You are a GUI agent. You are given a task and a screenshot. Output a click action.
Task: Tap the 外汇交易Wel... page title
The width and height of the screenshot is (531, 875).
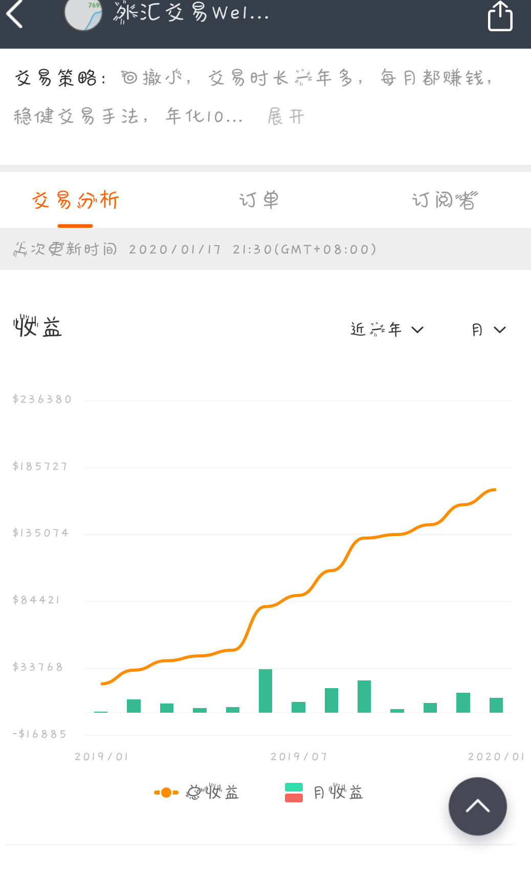point(191,13)
